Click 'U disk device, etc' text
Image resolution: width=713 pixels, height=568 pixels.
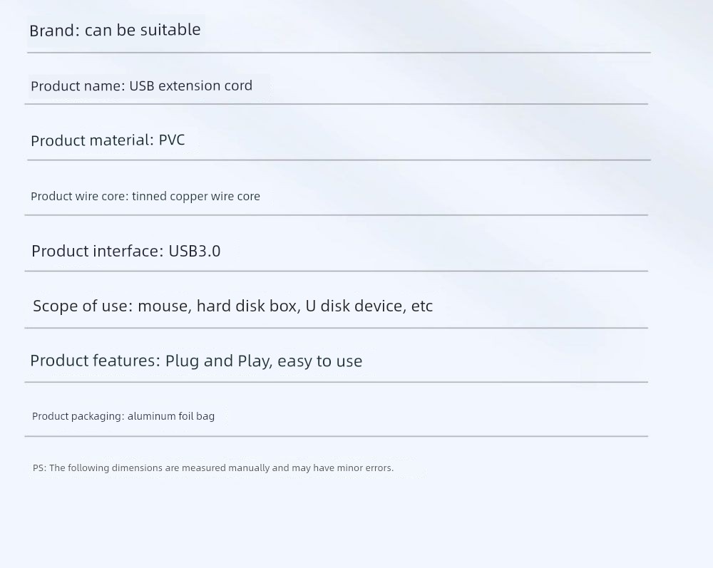point(369,306)
